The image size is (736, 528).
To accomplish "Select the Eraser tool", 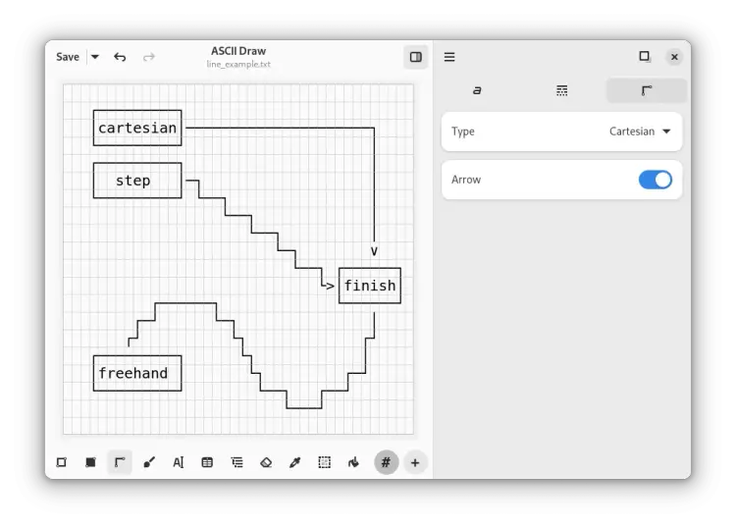I will pyautogui.click(x=266, y=462).
